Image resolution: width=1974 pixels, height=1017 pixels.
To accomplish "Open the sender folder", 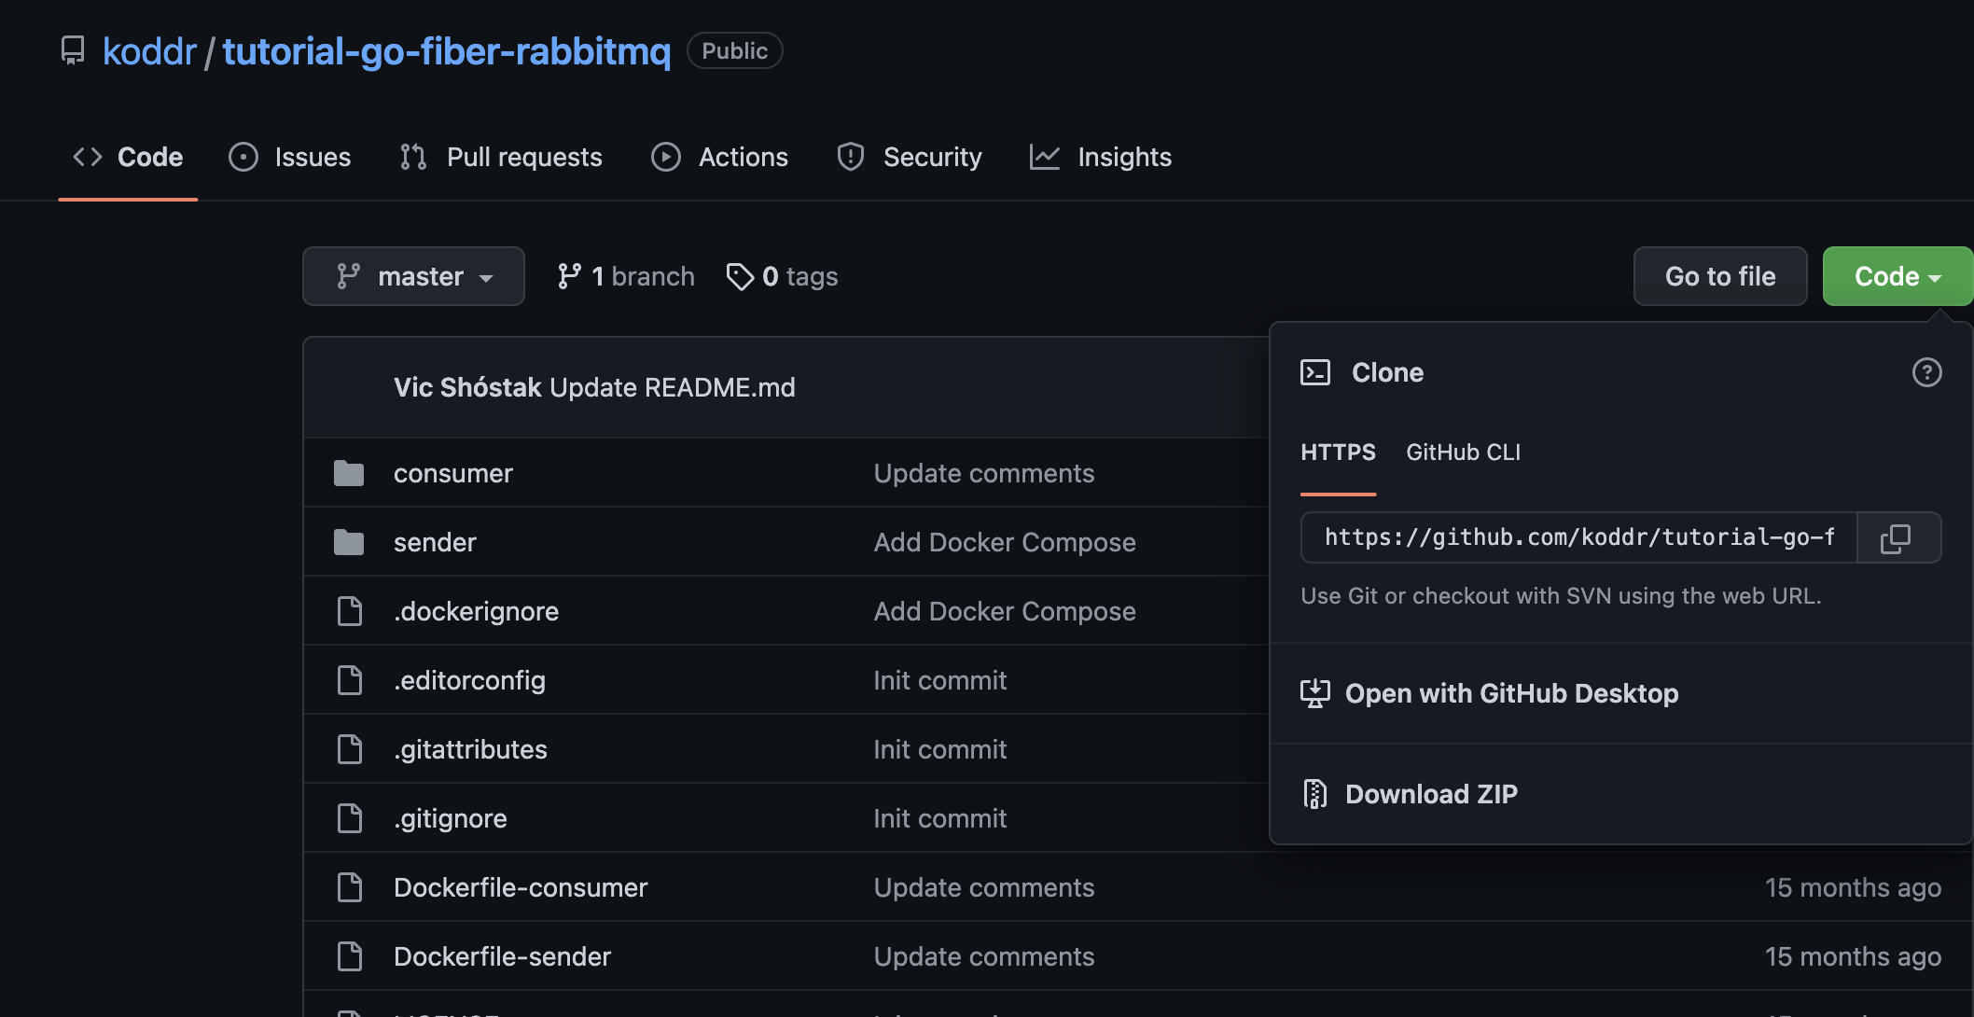I will [x=435, y=542].
